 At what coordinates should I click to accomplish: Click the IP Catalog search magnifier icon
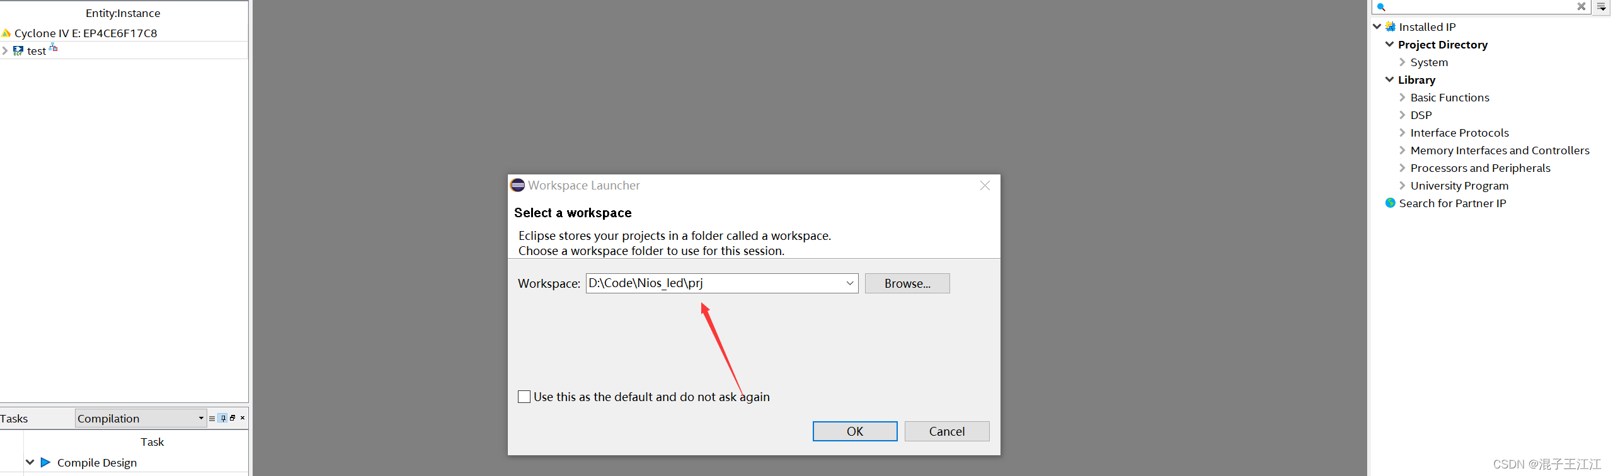(1381, 7)
